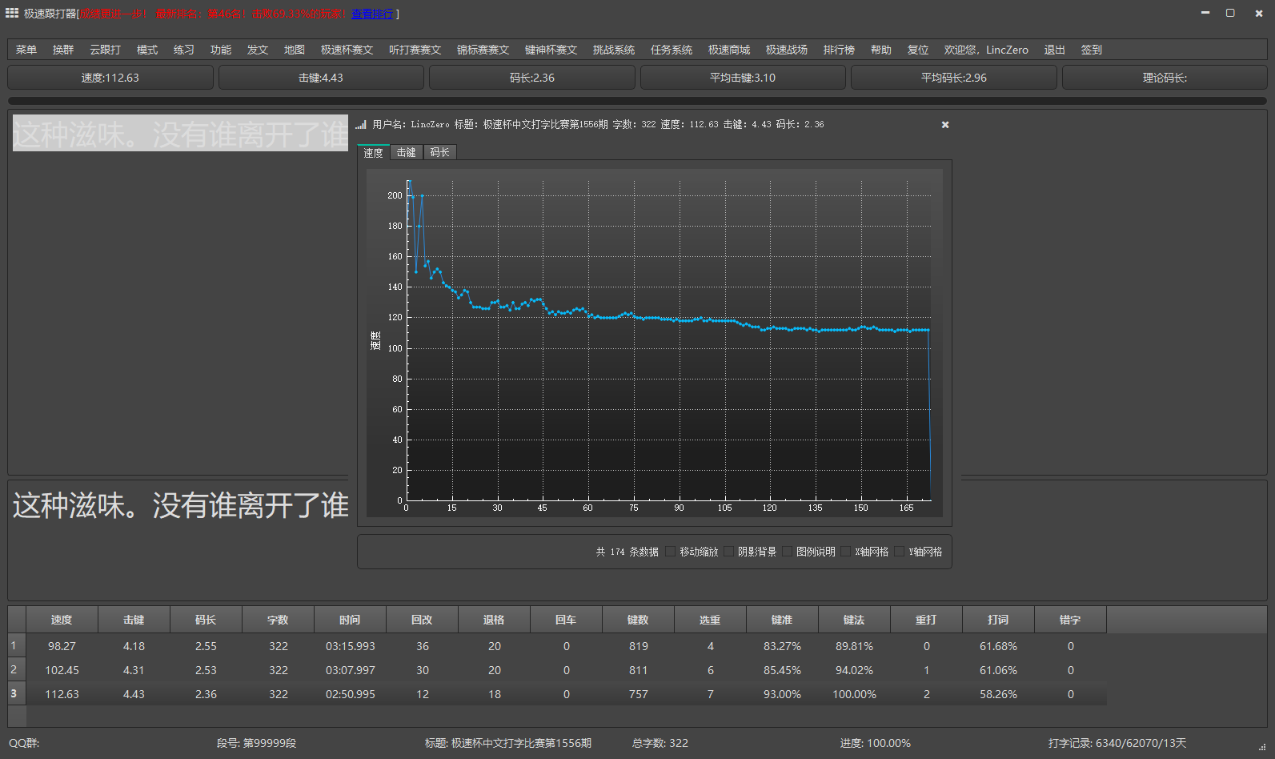Close the speed chart panel
Image resolution: width=1275 pixels, height=759 pixels.
(x=944, y=125)
